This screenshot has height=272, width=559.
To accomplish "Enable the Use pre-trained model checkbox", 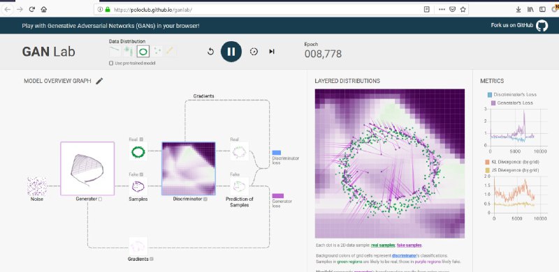I will tap(111, 63).
